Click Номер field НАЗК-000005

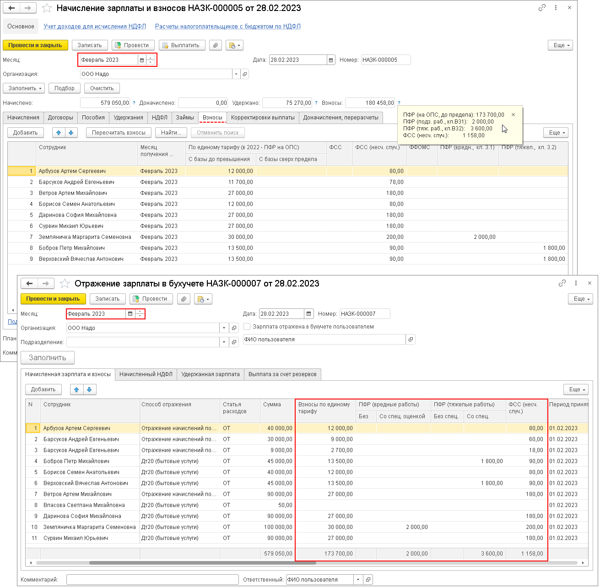point(386,60)
